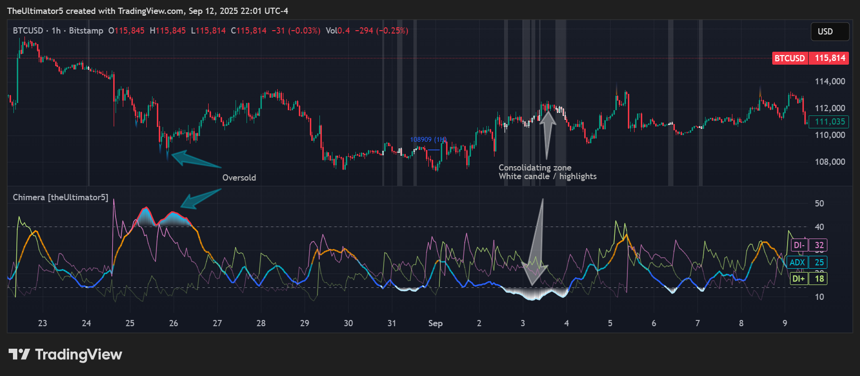This screenshot has width=860, height=376.
Task: Click the 50 level on the indicator scale
Action: pos(819,204)
